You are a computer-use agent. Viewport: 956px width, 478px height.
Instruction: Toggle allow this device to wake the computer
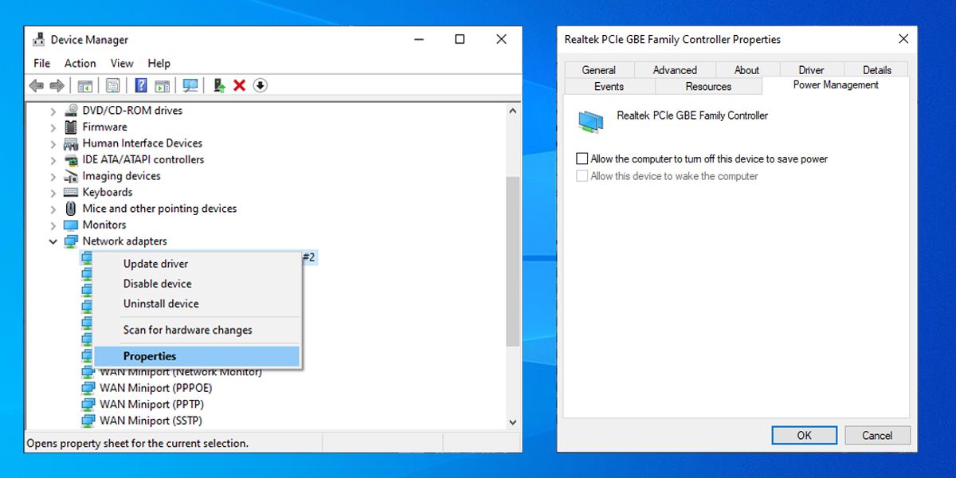point(582,175)
